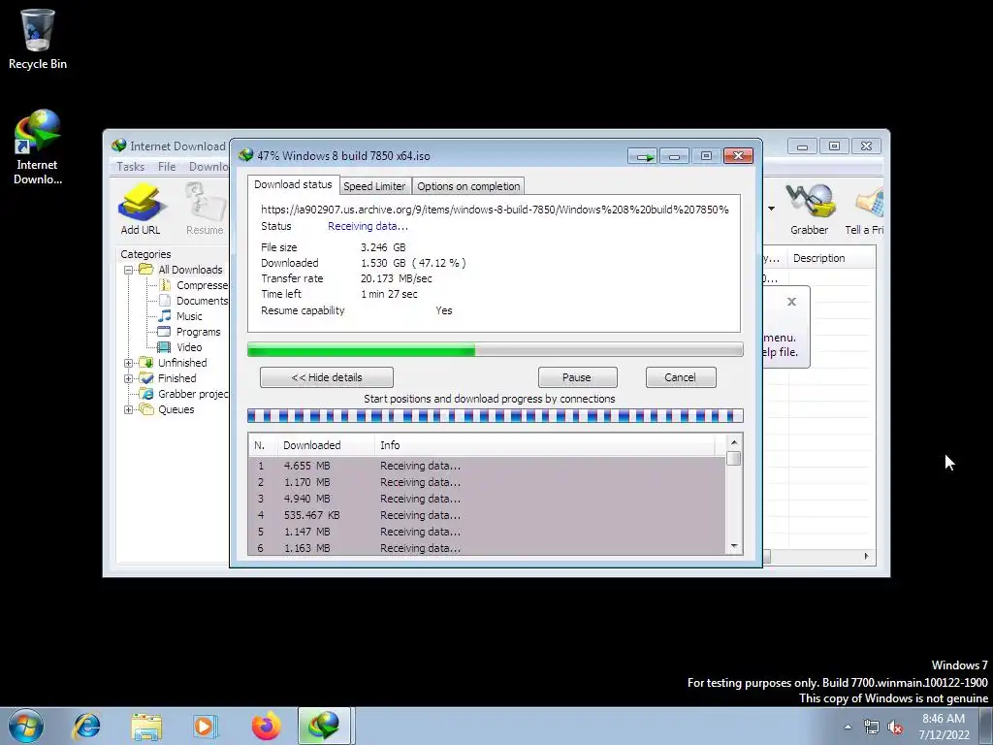The image size is (993, 745).
Task: Click the taskbar clock showing 8:46 AM
Action: tap(944, 727)
